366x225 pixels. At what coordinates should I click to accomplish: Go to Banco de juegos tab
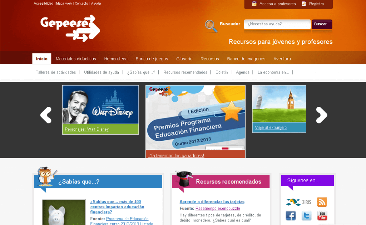[x=152, y=59]
